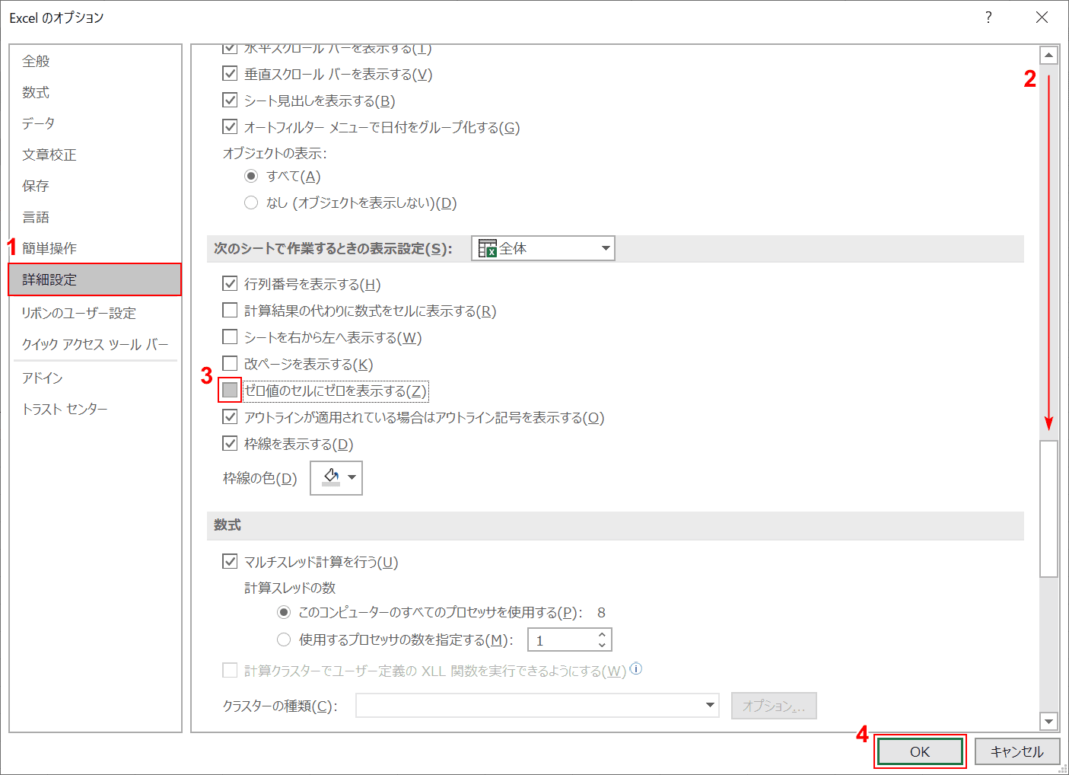This screenshot has width=1069, height=775.
Task: Click the info icon beside XLL関数 option
Action: coord(636,669)
